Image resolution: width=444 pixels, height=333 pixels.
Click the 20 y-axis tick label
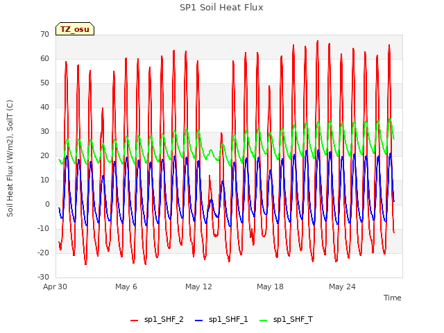click(44, 155)
